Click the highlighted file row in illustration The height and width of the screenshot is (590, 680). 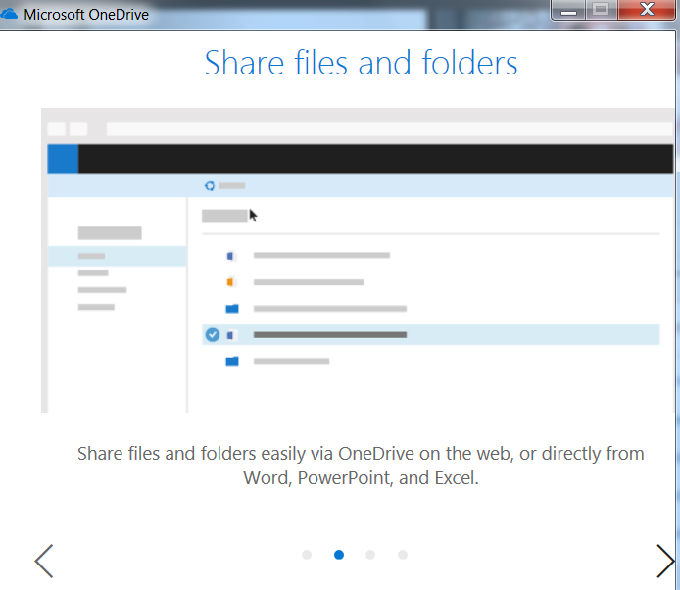tap(430, 335)
